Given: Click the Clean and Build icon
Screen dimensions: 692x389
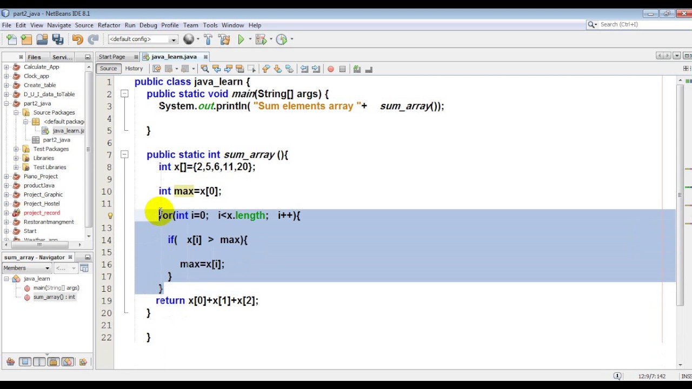Looking at the screenshot, I should pos(224,39).
